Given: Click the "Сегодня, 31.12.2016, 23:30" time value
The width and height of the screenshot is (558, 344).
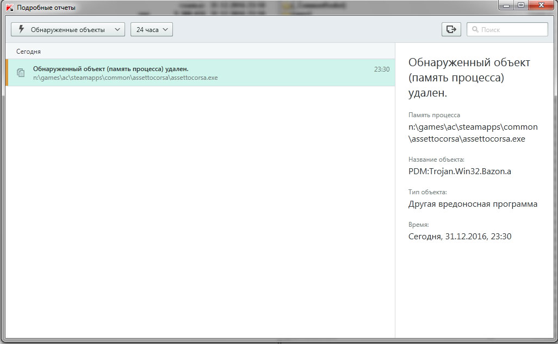Looking at the screenshot, I should 460,237.
